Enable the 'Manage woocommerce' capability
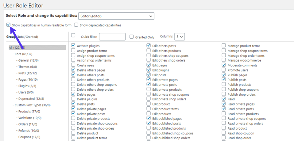This screenshot has width=294, height=141. click(x=224, y=60)
